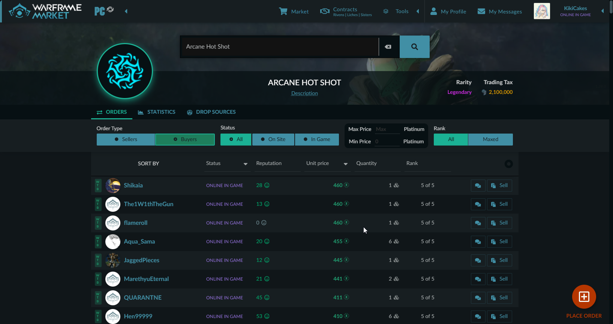This screenshot has height=324, width=613.
Task: Sell to JaggedPieces
Action: pos(499,260)
